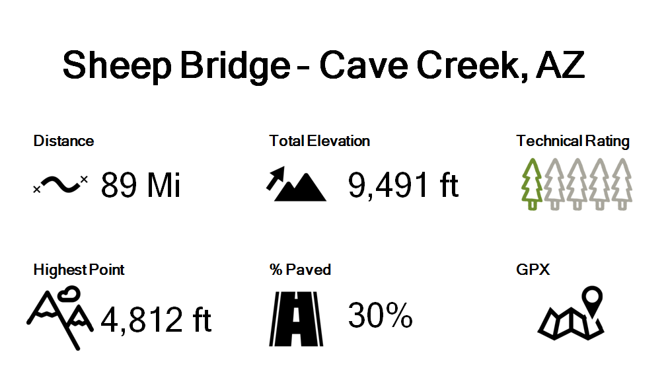This screenshot has height=372, width=666.
Task: Select the second gray tree rating icon
Action: (555, 184)
